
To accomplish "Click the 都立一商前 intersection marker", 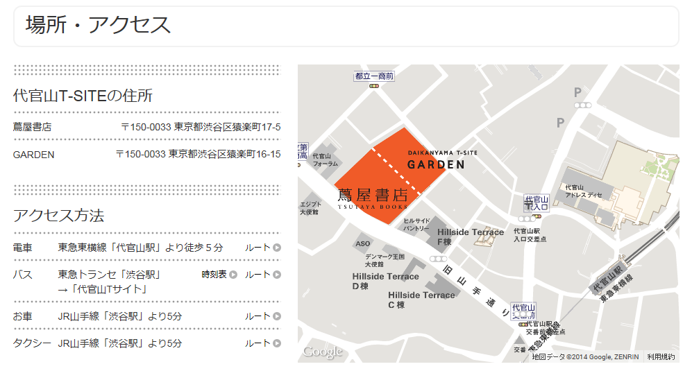I will coord(374,76).
